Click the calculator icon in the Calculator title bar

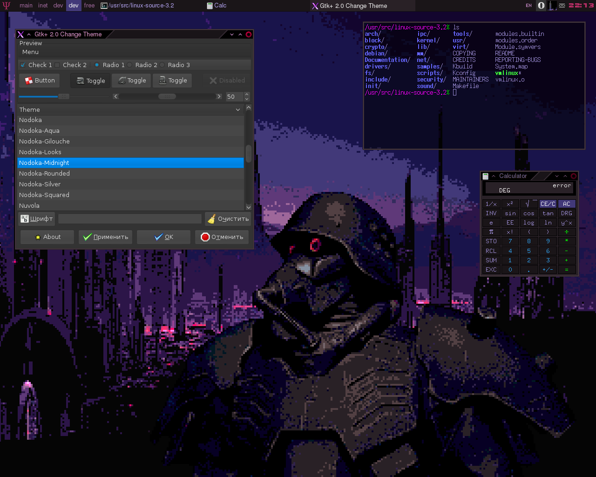coord(486,176)
